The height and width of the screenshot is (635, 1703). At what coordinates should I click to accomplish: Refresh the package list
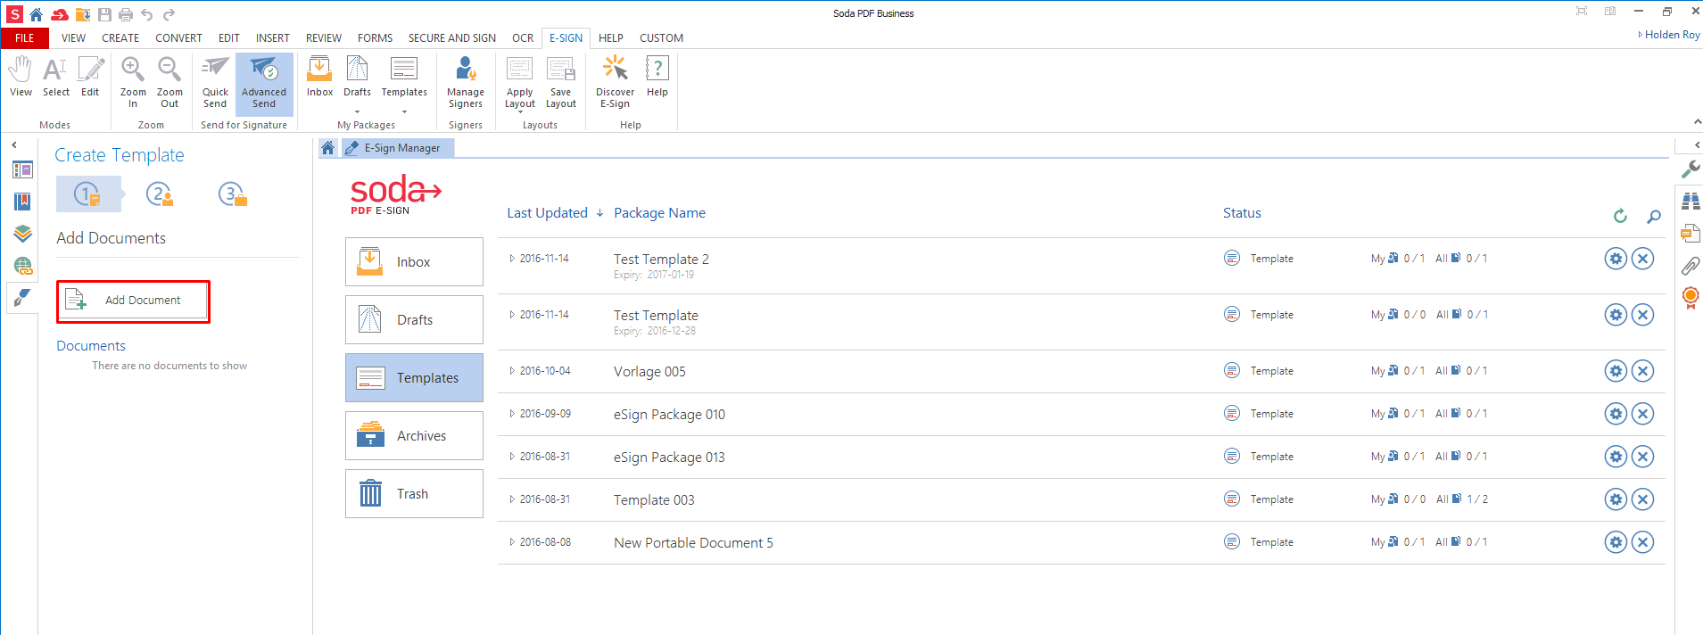[1620, 216]
